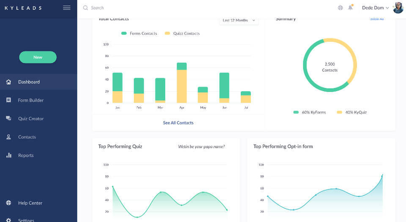This screenshot has width=406, height=222.
Task: Open the notifications bell
Action: click(x=350, y=8)
